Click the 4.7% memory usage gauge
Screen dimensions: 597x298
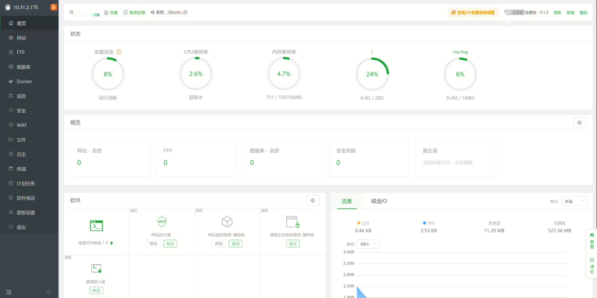pos(284,74)
